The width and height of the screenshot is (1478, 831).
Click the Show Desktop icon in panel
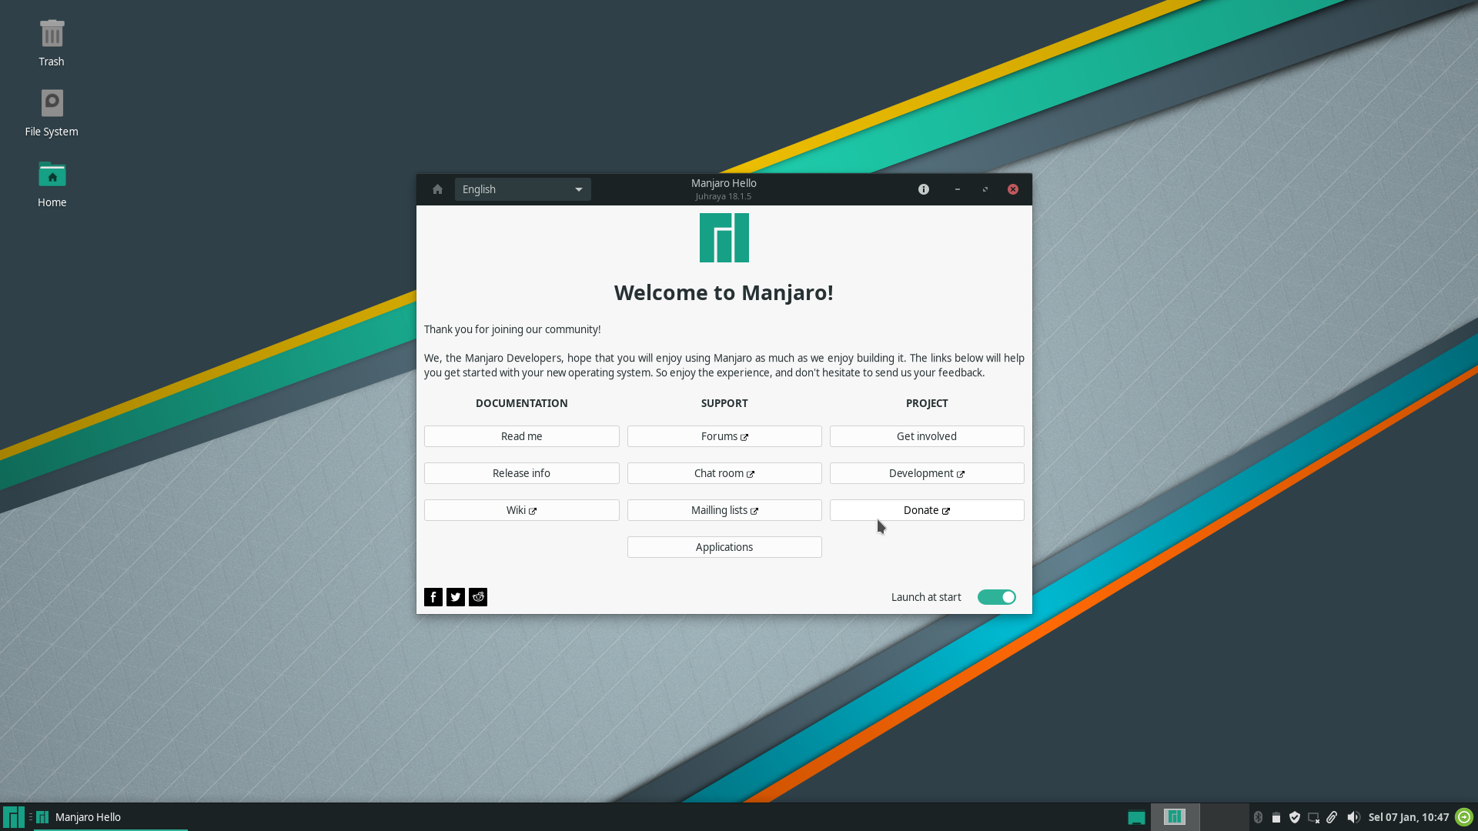pos(1136,818)
